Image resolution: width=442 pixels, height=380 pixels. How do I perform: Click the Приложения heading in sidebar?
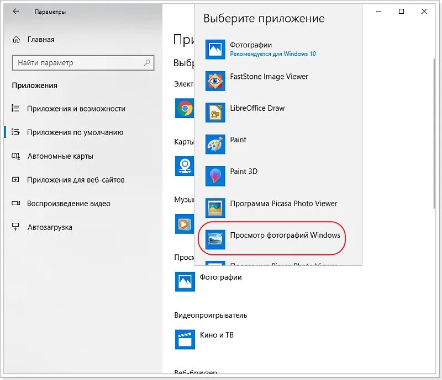tap(34, 85)
